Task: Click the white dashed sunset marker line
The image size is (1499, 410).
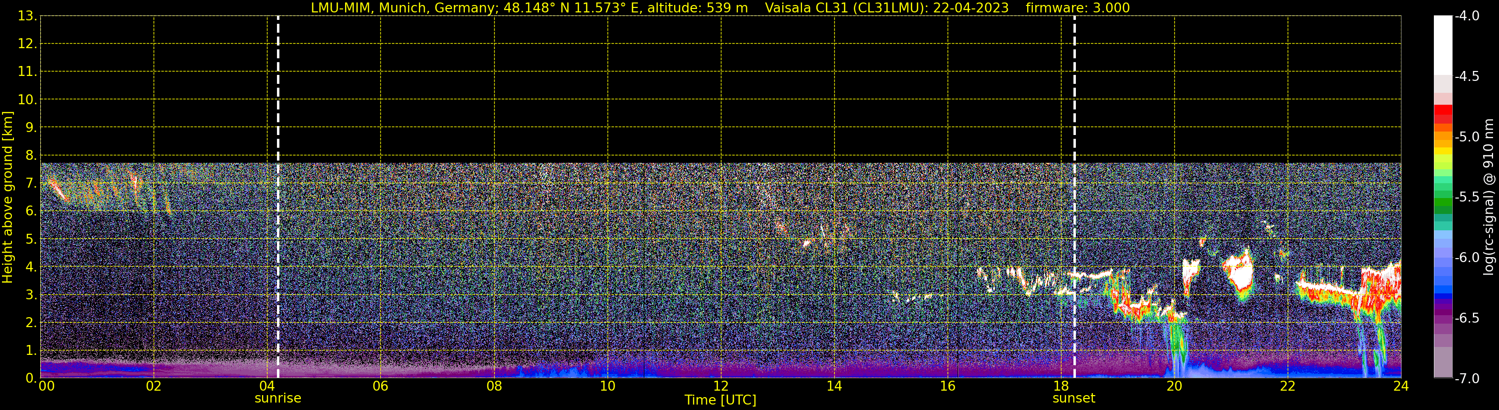Action: pyautogui.click(x=1074, y=197)
